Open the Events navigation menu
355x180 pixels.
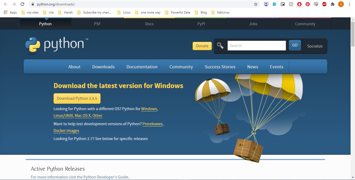click(x=277, y=67)
